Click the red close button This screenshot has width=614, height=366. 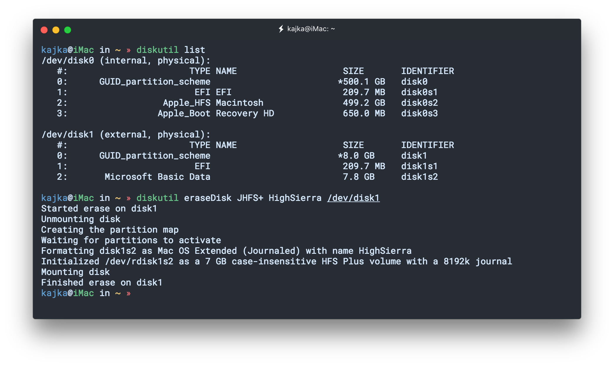(x=44, y=30)
